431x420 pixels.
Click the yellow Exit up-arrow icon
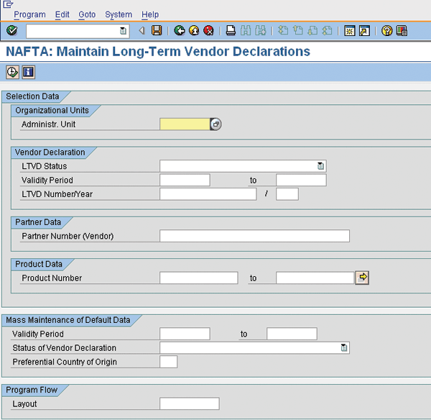point(194,30)
